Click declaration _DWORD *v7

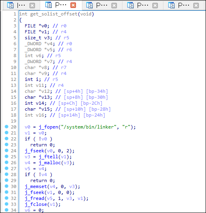click(x=40, y=61)
